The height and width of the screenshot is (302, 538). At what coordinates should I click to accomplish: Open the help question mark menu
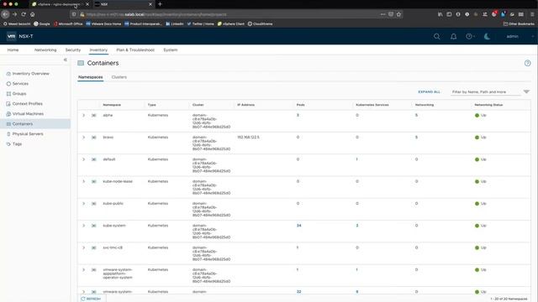(470, 36)
